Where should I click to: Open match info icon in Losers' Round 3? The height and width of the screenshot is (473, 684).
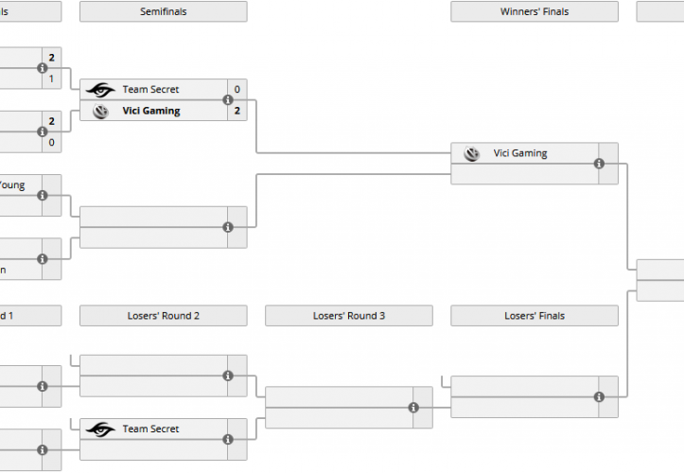coord(413,408)
